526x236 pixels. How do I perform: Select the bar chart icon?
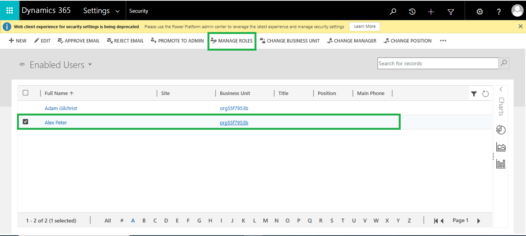[501, 164]
